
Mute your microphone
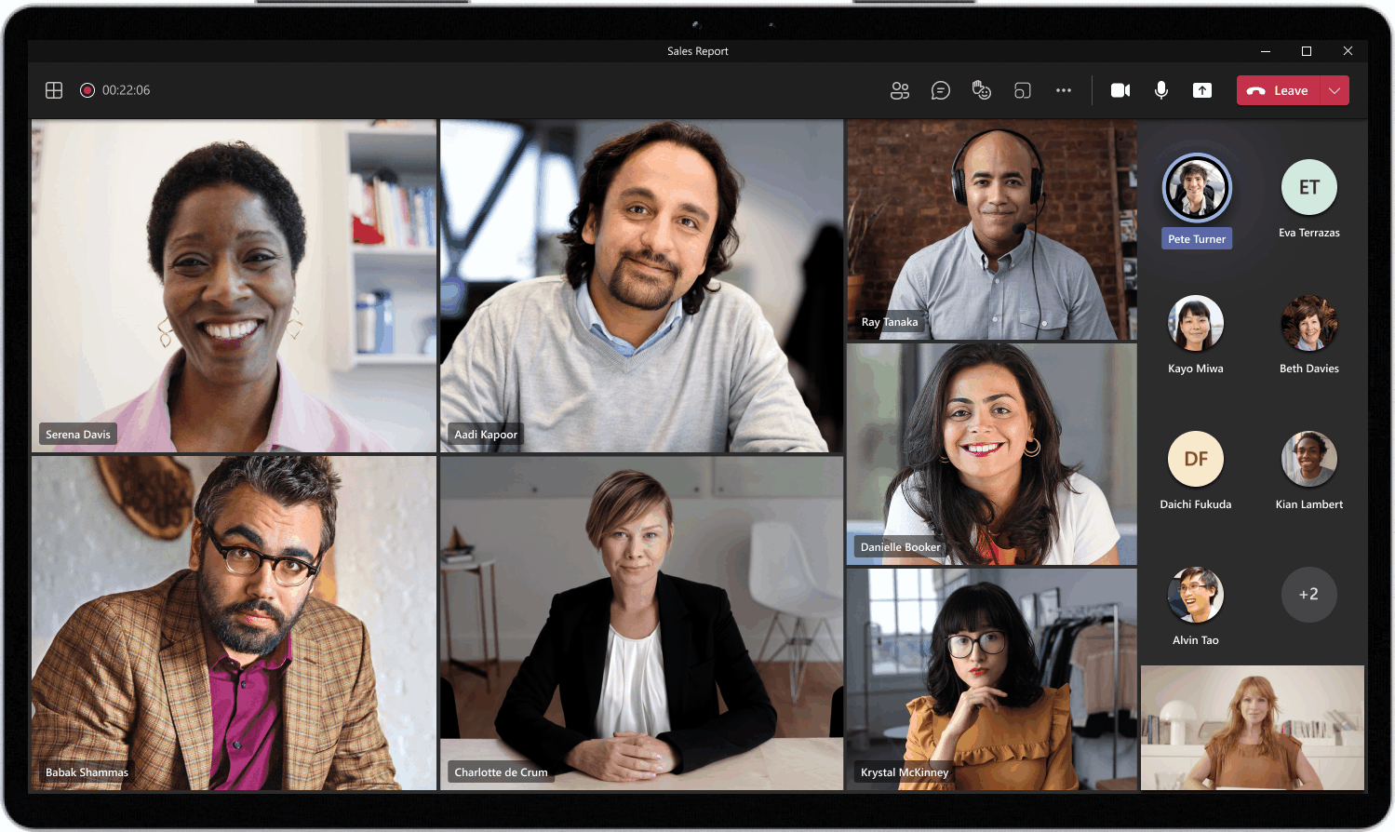(1160, 90)
